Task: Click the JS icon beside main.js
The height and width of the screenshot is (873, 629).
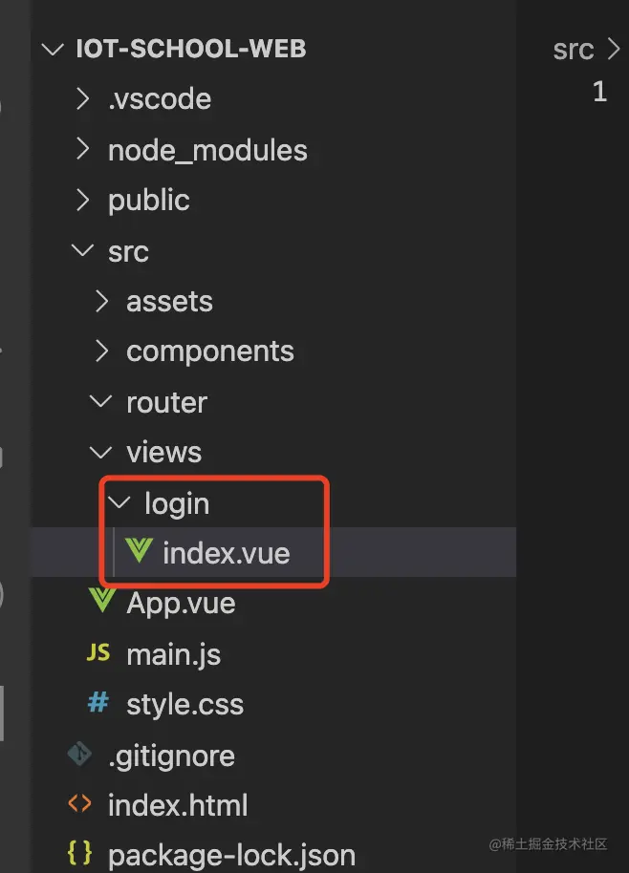Action: click(98, 652)
